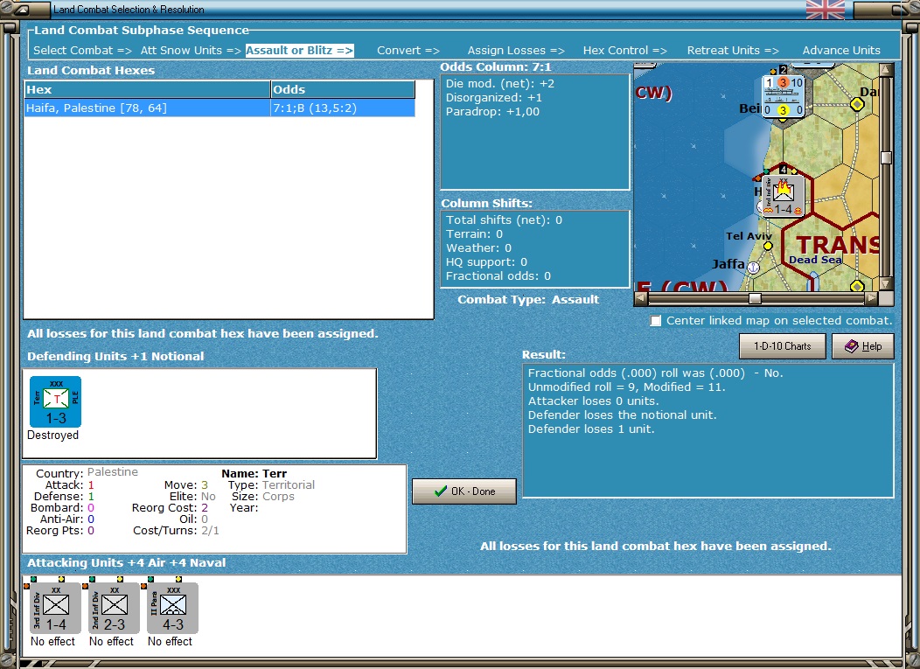Click the Hex Control subphase step
The image size is (920, 669).
point(625,51)
